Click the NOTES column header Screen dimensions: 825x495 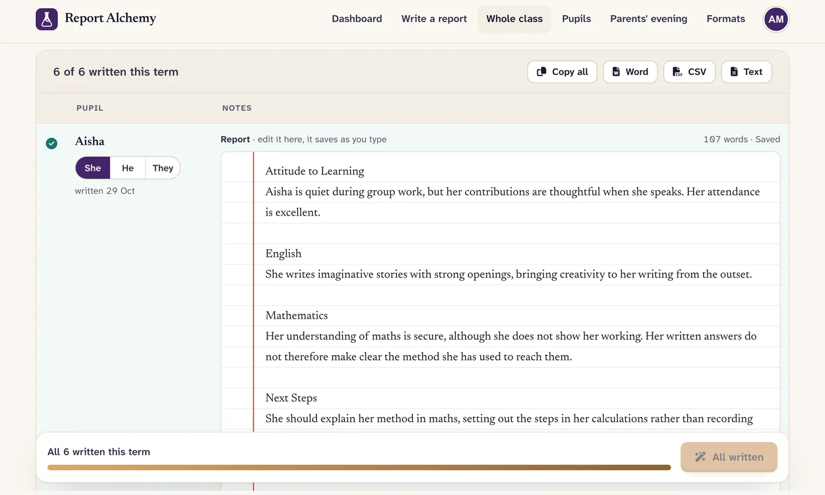237,108
